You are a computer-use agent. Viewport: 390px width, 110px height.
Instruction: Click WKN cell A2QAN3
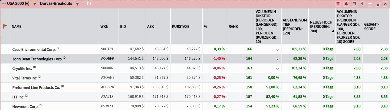(x=108, y=78)
